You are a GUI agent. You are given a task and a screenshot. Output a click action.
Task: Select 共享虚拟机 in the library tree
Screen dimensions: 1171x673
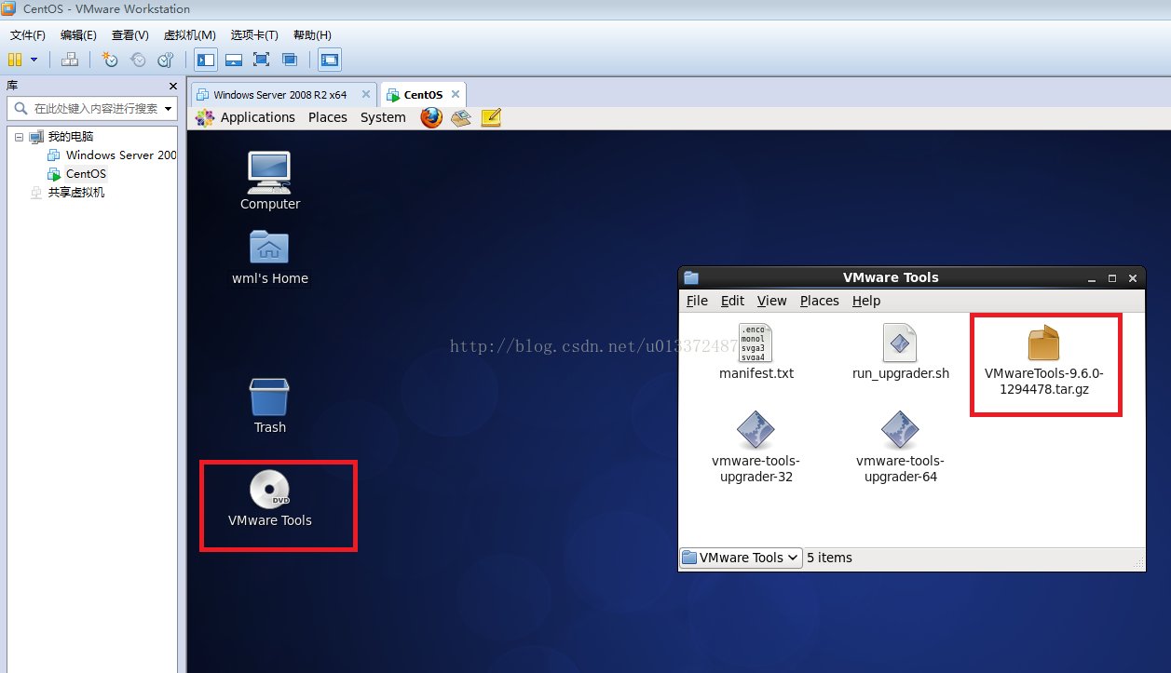pyautogui.click(x=76, y=193)
